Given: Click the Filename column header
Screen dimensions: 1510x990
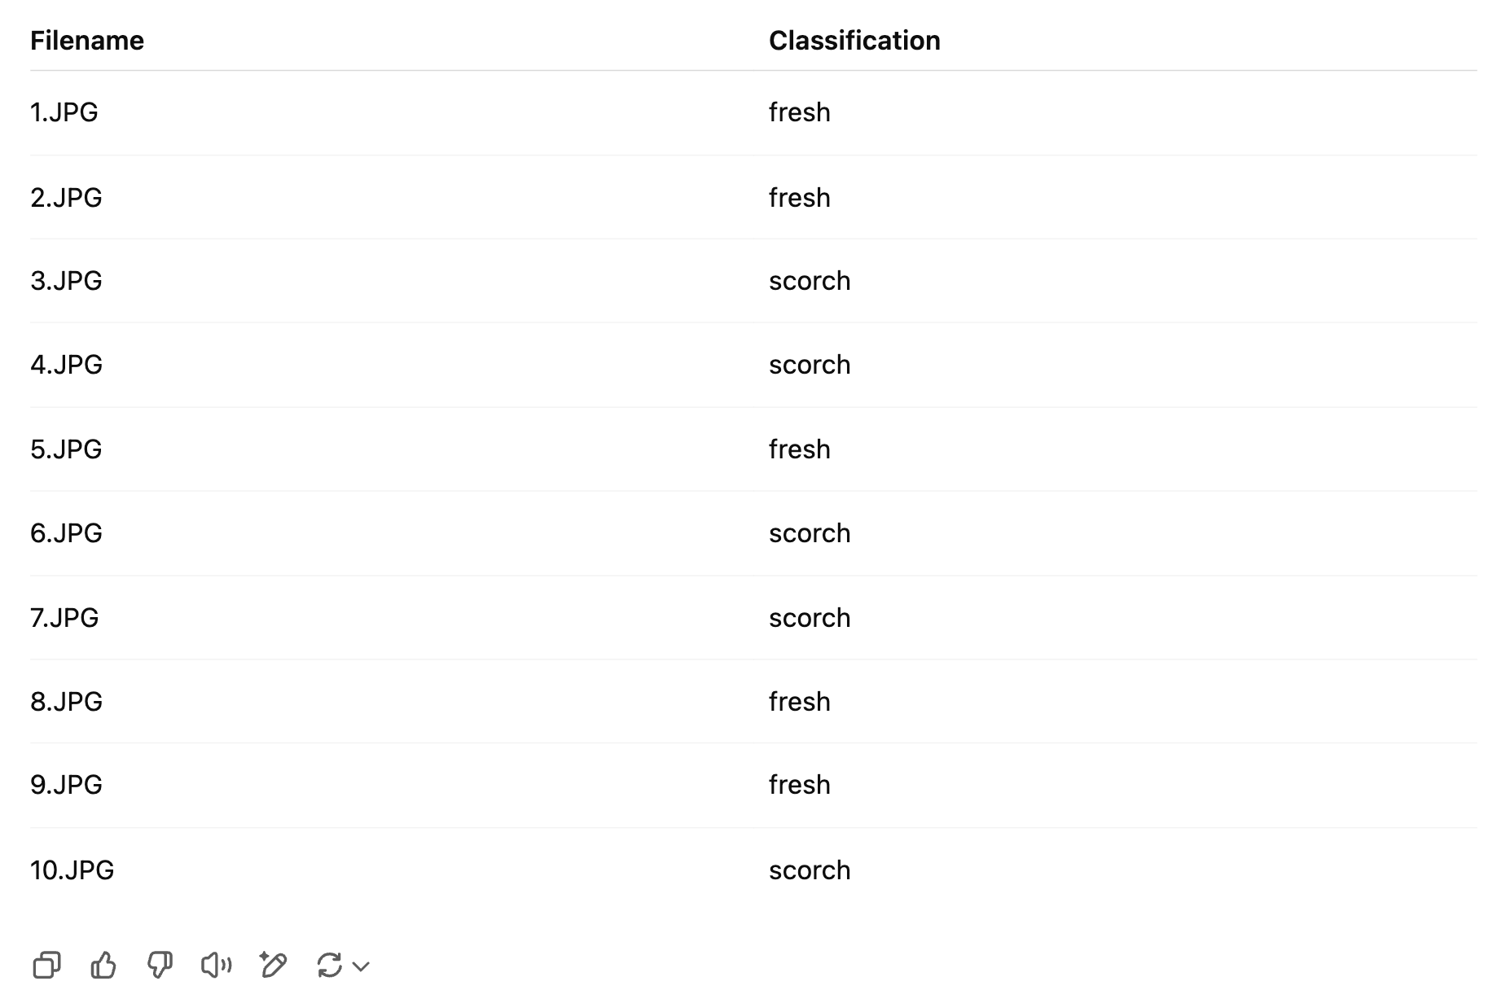Looking at the screenshot, I should (x=87, y=41).
